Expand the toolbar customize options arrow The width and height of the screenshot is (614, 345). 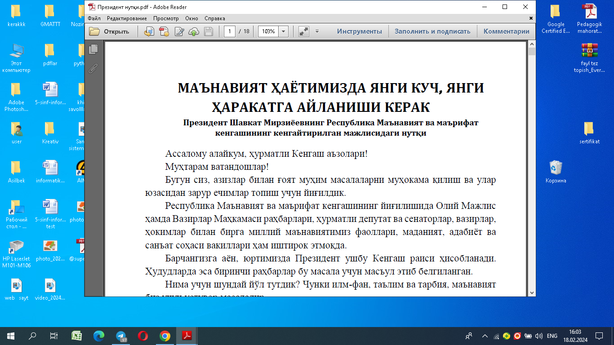[x=317, y=31]
